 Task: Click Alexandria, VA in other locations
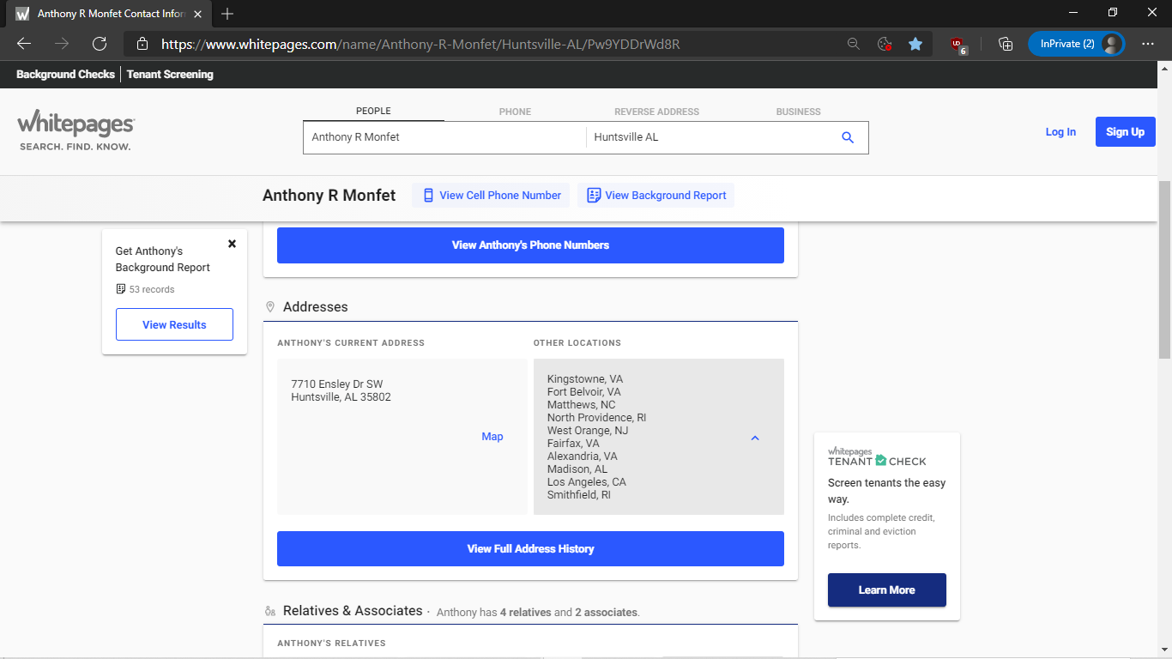(x=583, y=456)
